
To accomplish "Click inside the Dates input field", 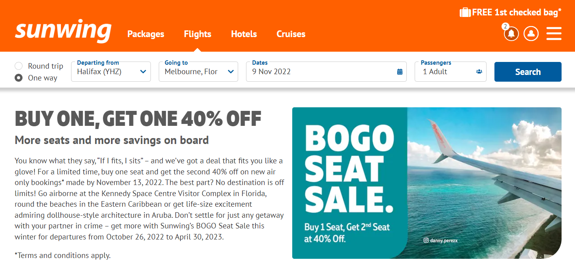I will click(x=316, y=71).
